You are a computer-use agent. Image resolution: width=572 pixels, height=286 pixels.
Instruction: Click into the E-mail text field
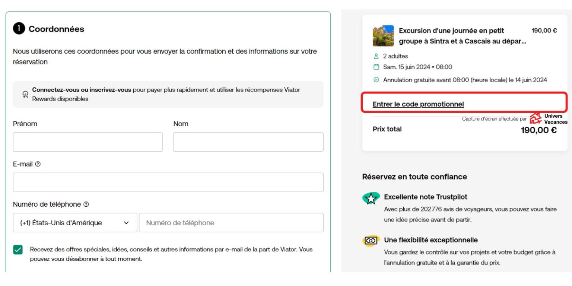(168, 182)
